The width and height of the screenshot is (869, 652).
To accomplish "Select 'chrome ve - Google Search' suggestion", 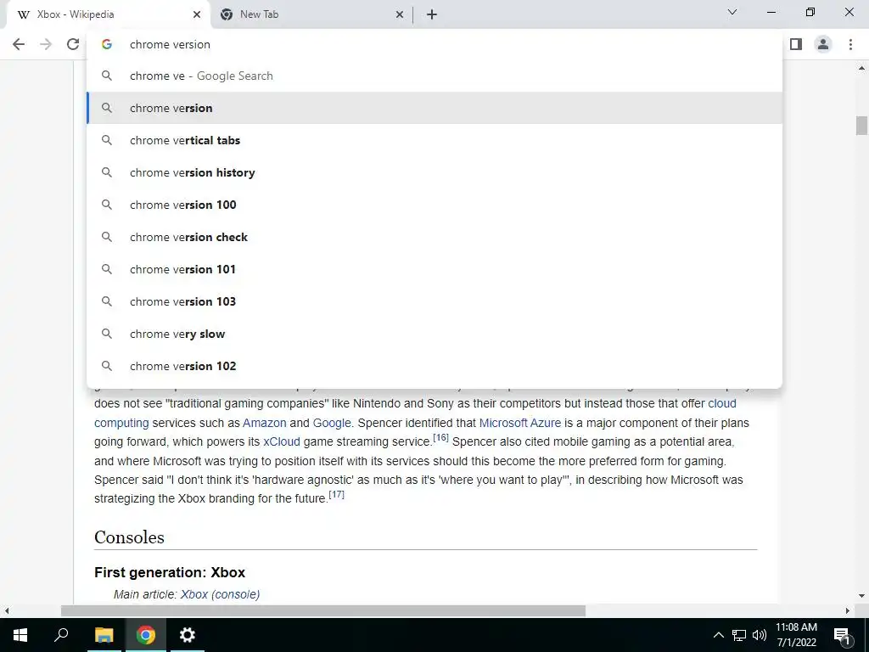I will pyautogui.click(x=434, y=76).
